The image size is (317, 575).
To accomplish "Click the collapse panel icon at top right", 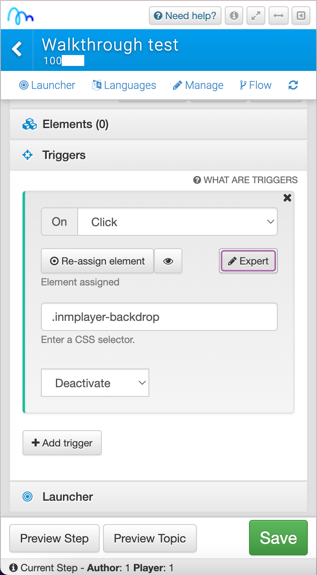I will [x=301, y=16].
